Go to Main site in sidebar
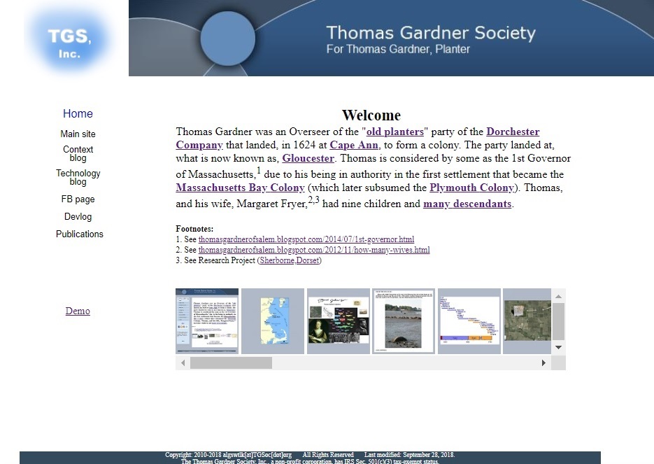The image size is (654, 464). pos(78,134)
